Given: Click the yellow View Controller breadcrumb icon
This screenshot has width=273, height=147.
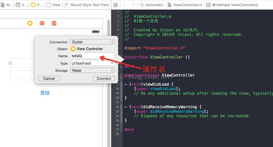Looking at the screenshot, I should point(33,5).
